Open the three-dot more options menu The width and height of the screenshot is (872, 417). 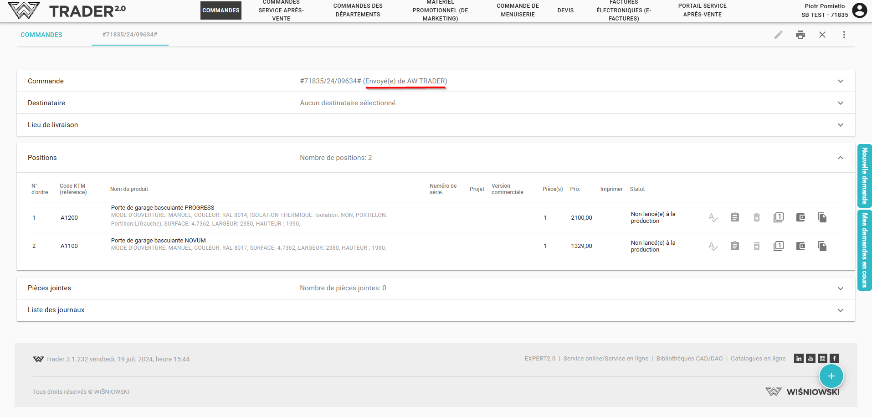click(844, 35)
